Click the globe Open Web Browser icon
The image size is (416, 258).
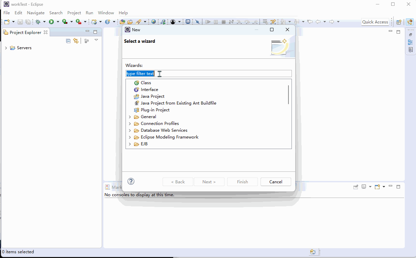pyautogui.click(x=154, y=22)
